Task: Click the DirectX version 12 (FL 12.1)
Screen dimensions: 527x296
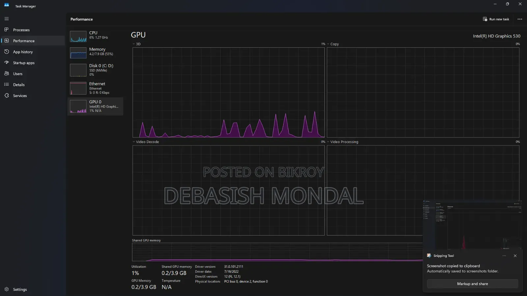Action: [x=232, y=277]
